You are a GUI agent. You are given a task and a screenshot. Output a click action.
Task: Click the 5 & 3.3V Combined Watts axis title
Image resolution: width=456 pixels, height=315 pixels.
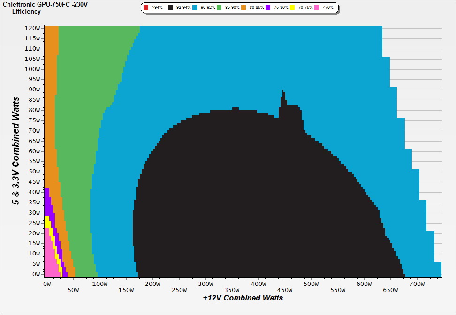pos(16,151)
